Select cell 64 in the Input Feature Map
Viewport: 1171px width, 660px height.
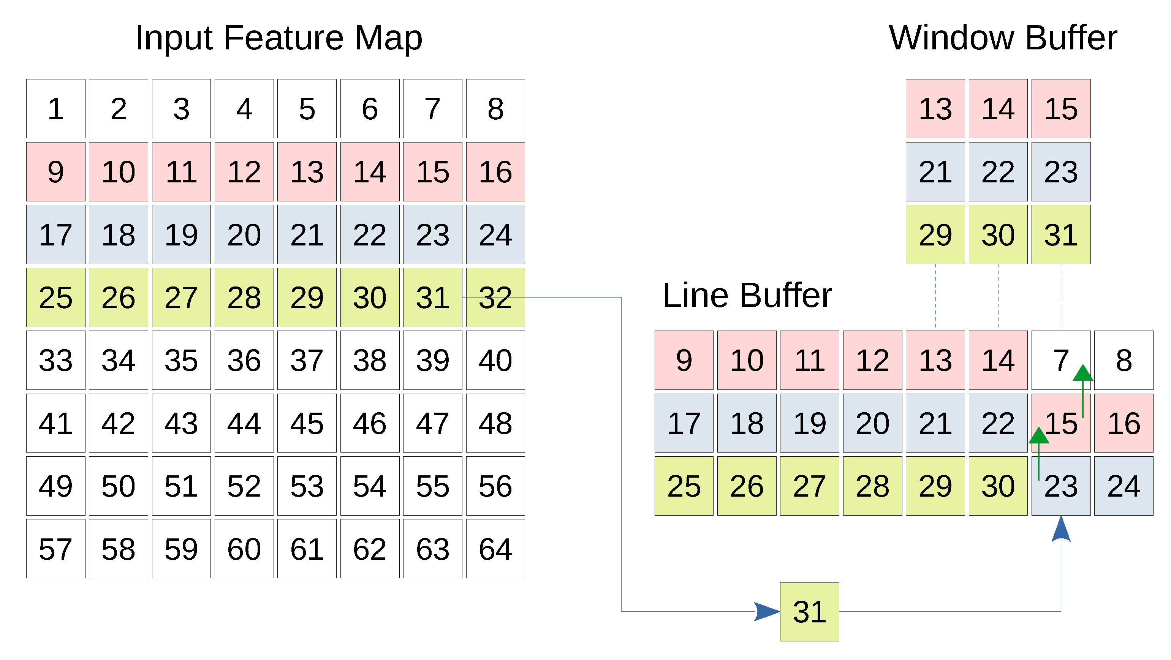[x=495, y=549]
